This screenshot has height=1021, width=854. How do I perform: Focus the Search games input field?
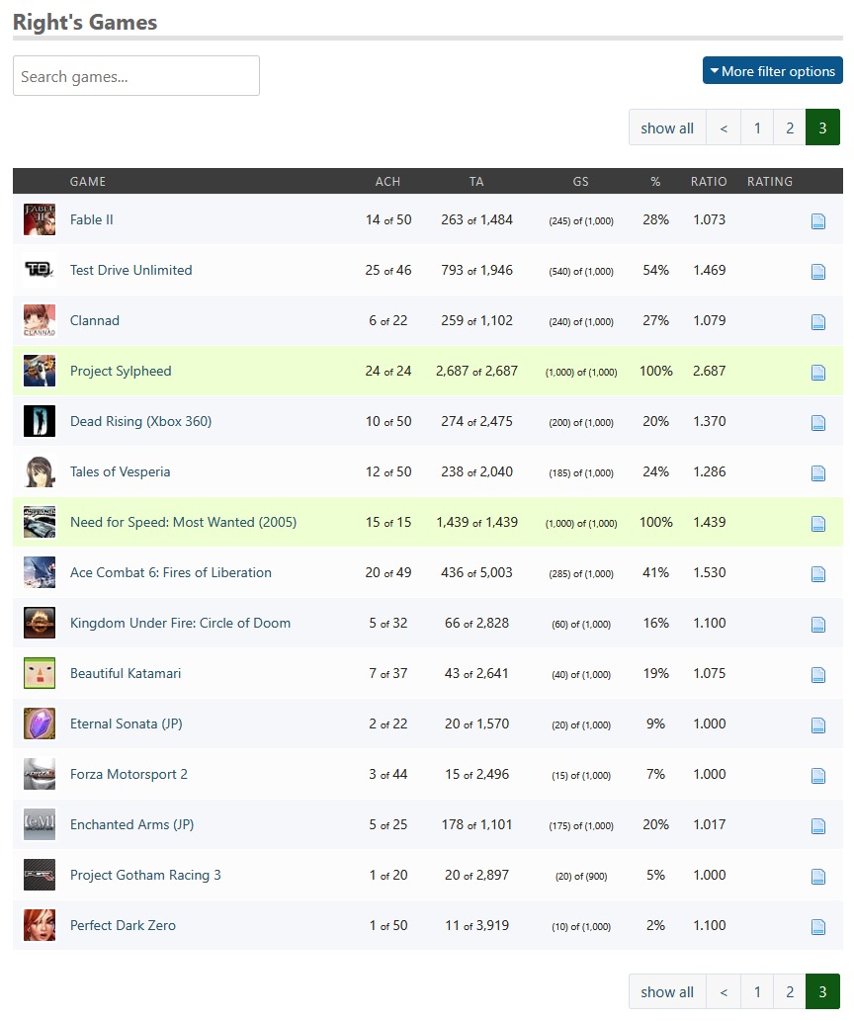tap(136, 76)
